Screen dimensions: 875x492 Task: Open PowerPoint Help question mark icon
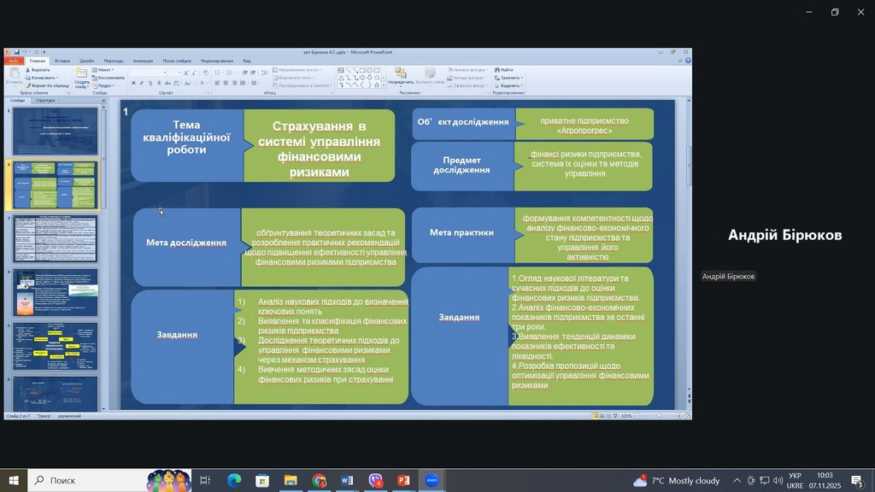pos(687,61)
